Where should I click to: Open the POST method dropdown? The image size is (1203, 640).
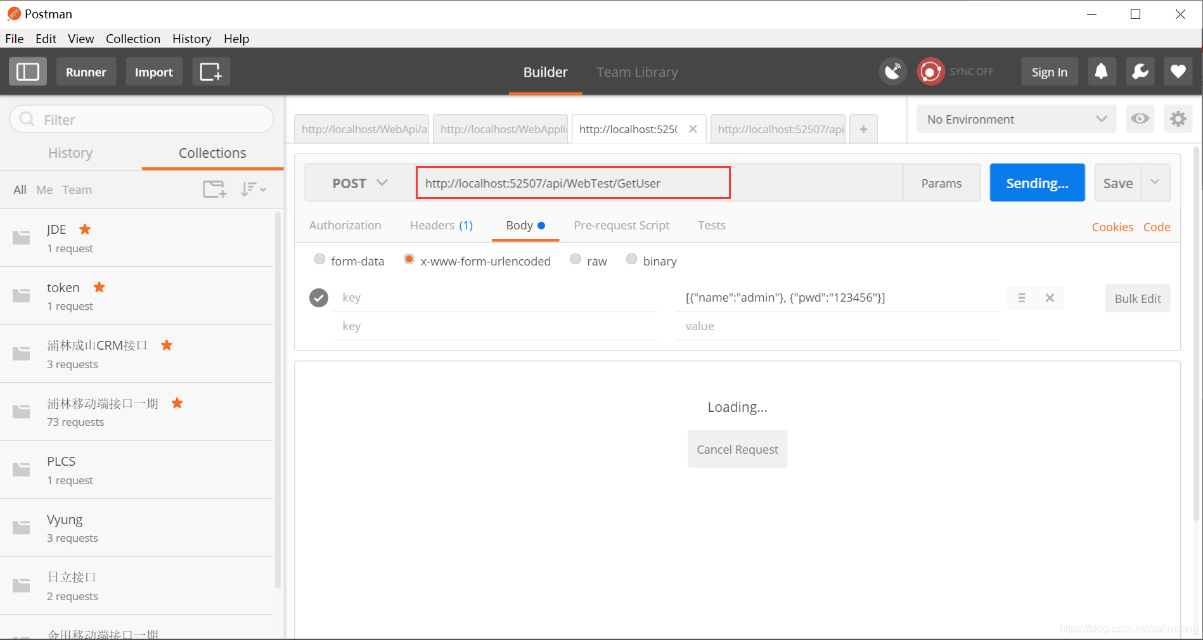point(359,183)
